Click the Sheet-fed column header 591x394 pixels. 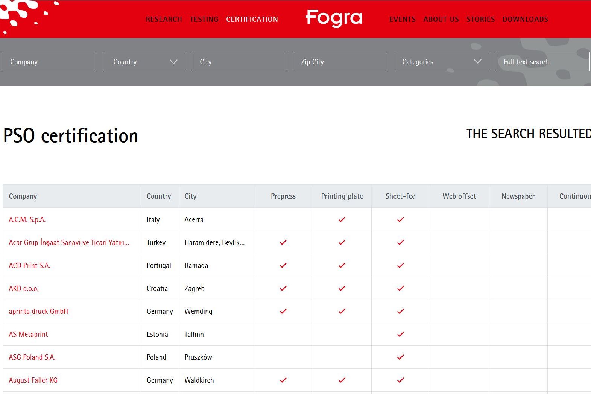click(401, 196)
